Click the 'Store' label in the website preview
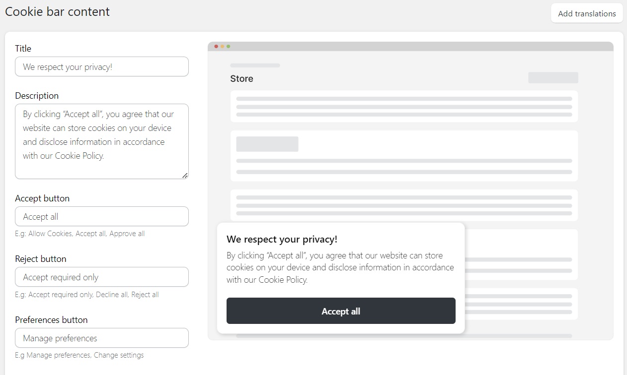The height and width of the screenshot is (375, 627). (x=241, y=78)
